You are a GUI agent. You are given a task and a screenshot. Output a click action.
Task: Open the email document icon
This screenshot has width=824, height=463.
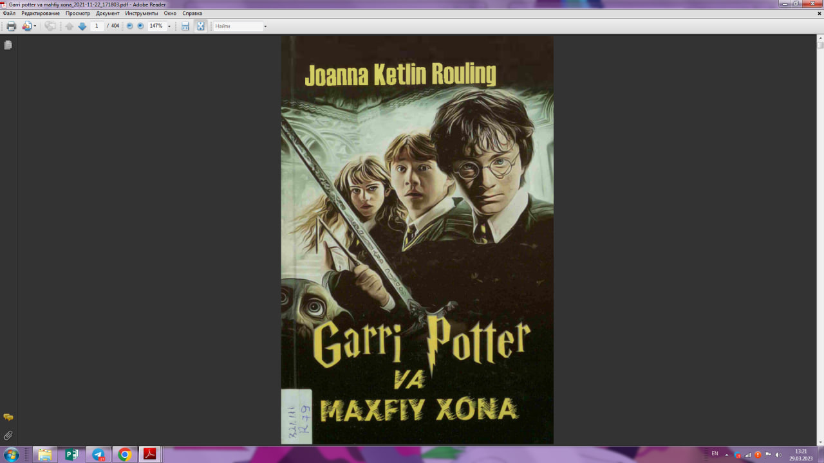click(x=26, y=26)
